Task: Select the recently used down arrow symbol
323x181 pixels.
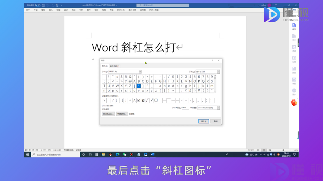Action: [126, 100]
